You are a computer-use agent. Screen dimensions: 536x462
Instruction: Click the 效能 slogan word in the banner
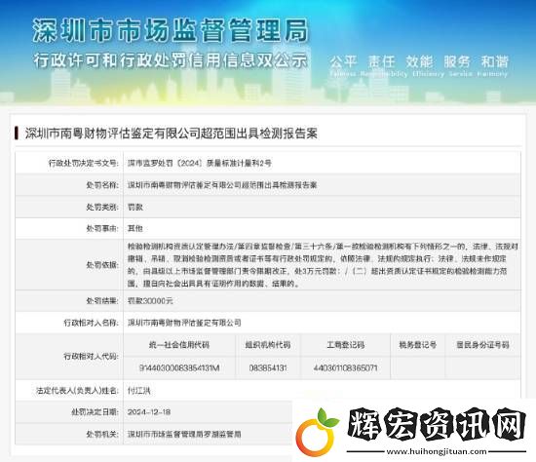(x=419, y=62)
